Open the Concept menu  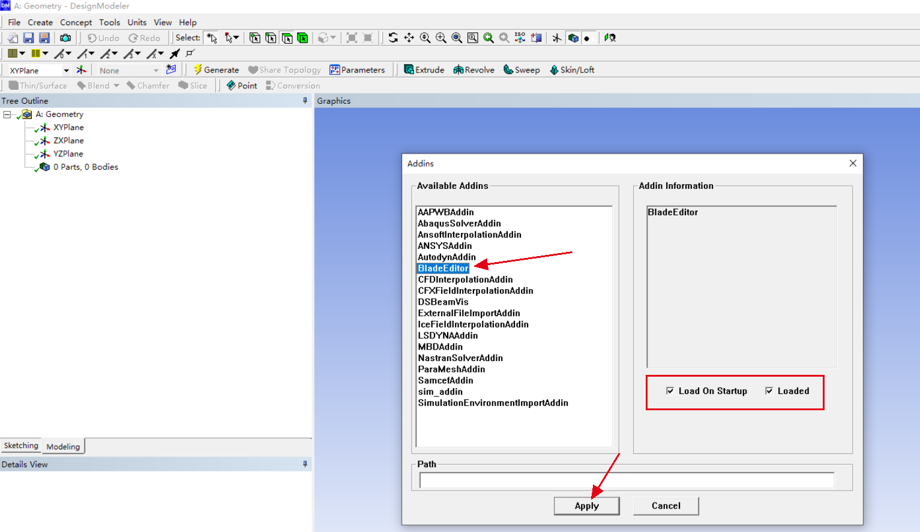pyautogui.click(x=76, y=22)
